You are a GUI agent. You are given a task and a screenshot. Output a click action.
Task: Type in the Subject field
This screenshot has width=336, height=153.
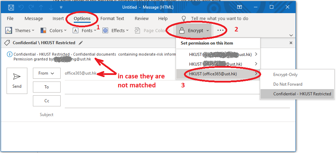(x=173, y=114)
